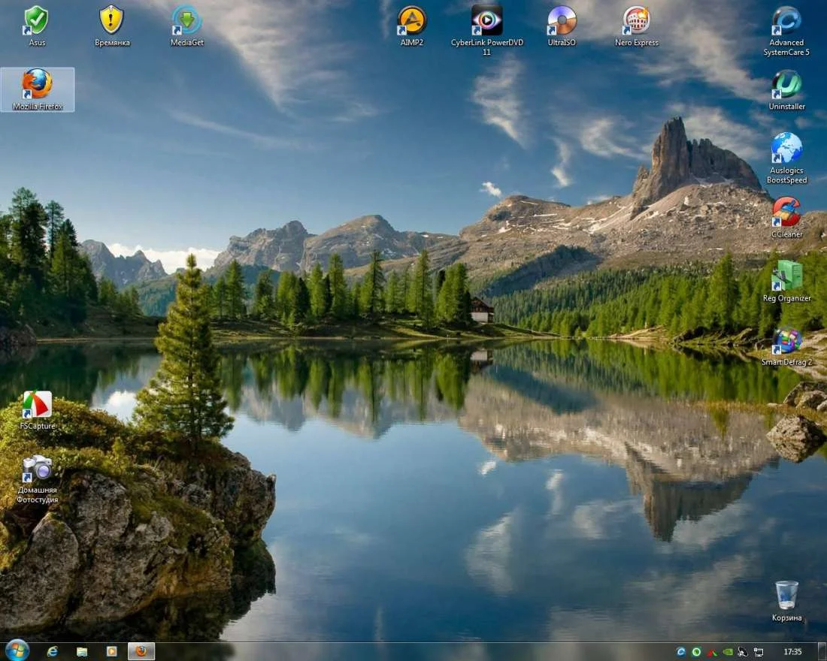The height and width of the screenshot is (661, 827).
Task: Launch the Smart Defrag 2 shortcut
Action: tap(786, 346)
